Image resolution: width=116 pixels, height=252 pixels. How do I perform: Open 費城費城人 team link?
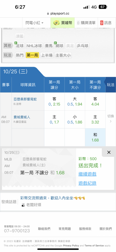click(x=22, y=117)
